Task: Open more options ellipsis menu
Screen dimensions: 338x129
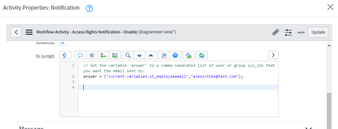Action: tap(301, 32)
